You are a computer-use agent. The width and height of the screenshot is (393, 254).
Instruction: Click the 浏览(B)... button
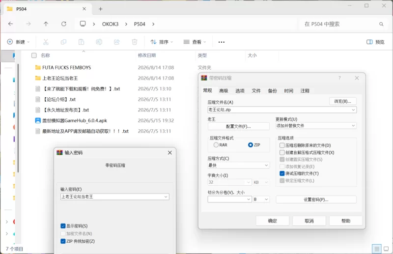point(342,101)
